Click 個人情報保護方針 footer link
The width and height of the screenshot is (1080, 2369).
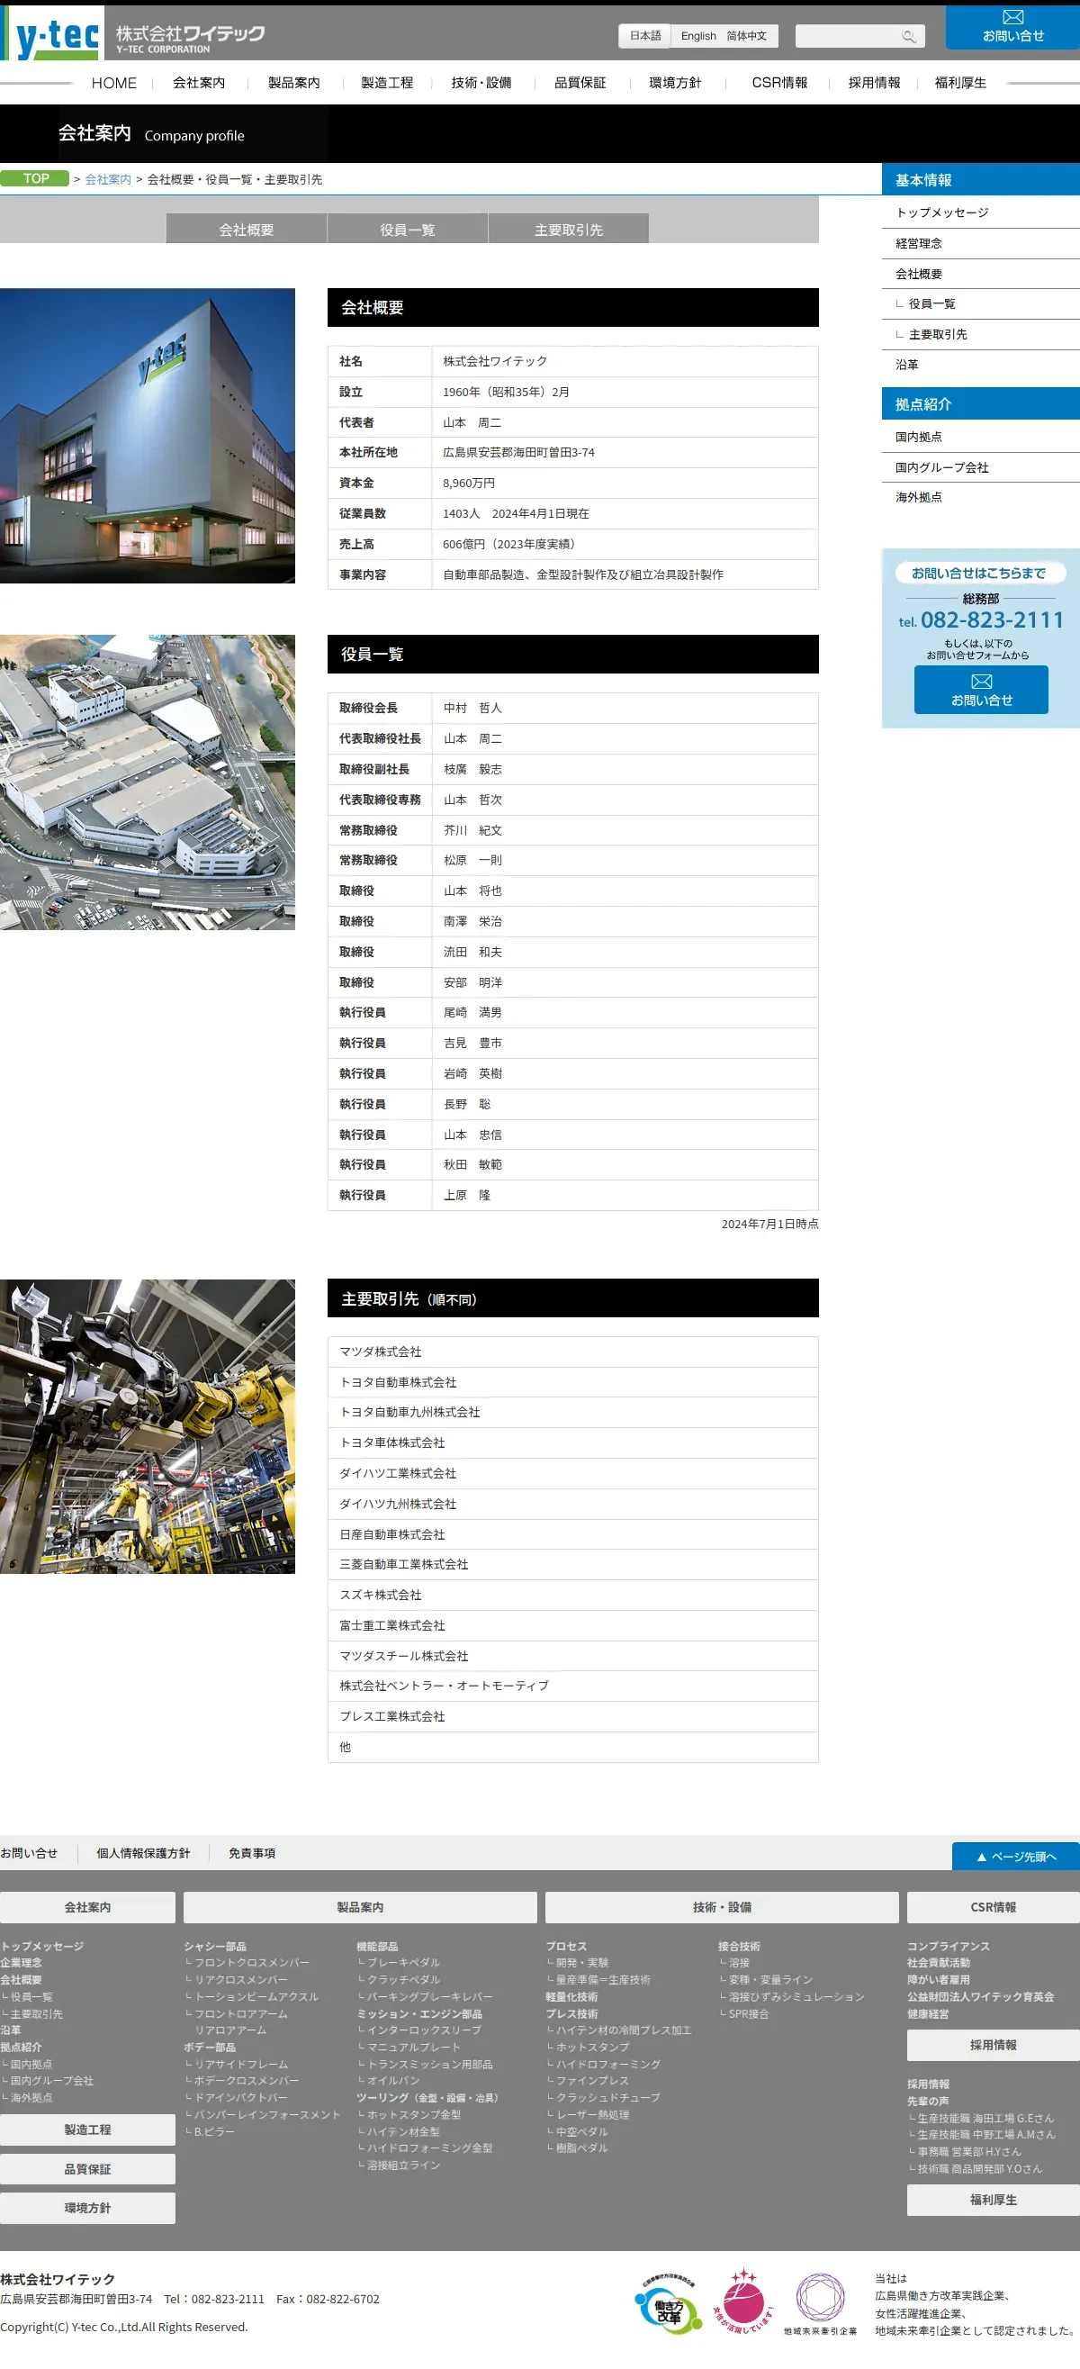[x=143, y=1853]
